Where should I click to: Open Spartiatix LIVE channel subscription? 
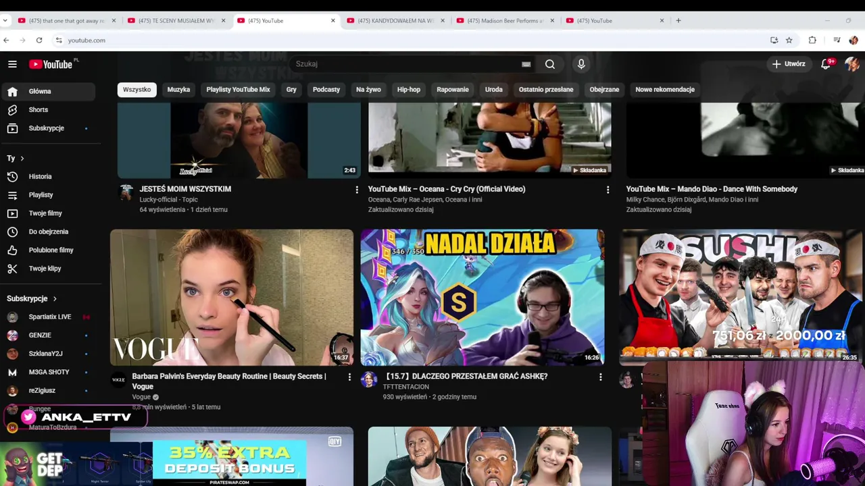[x=51, y=317]
